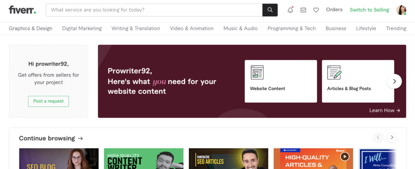Open Graphics & Design category
Viewport: 415px width, 169px height.
(30, 29)
